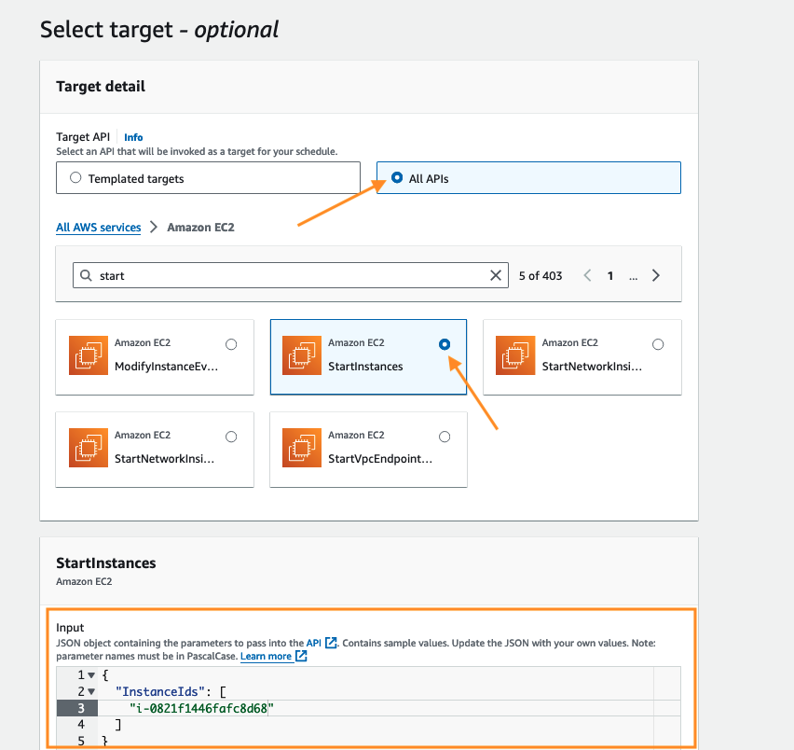Clear the search box with the X icon

[496, 276]
